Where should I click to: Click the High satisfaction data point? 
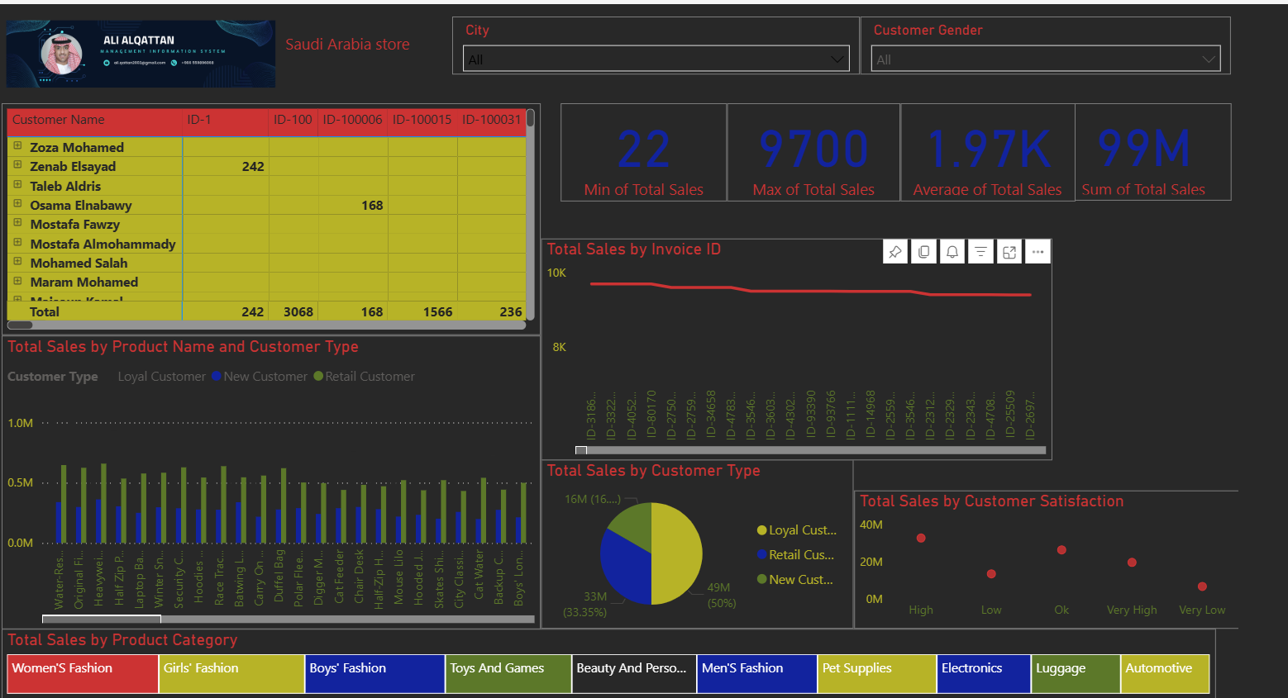(x=921, y=538)
